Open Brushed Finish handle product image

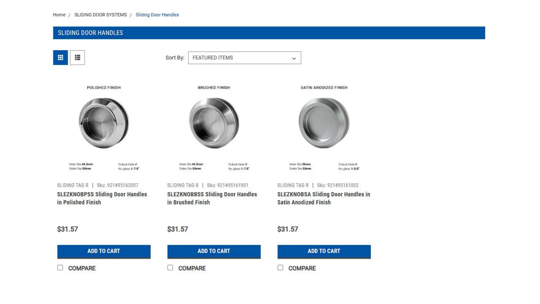pyautogui.click(x=214, y=128)
